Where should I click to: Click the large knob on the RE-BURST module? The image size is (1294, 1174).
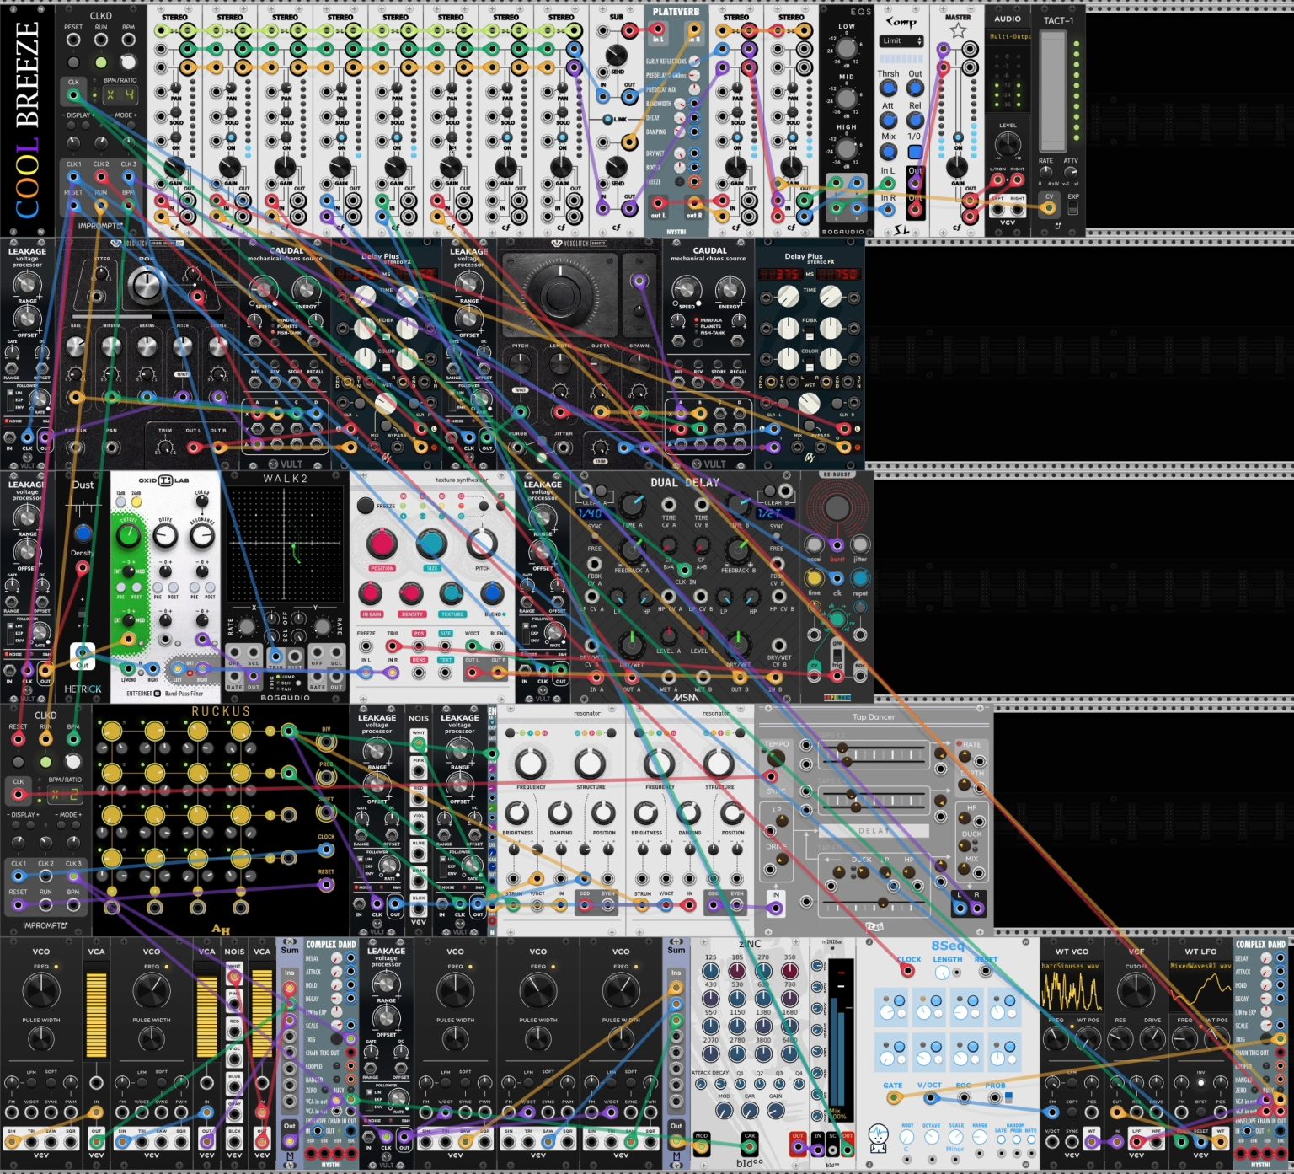point(837,507)
